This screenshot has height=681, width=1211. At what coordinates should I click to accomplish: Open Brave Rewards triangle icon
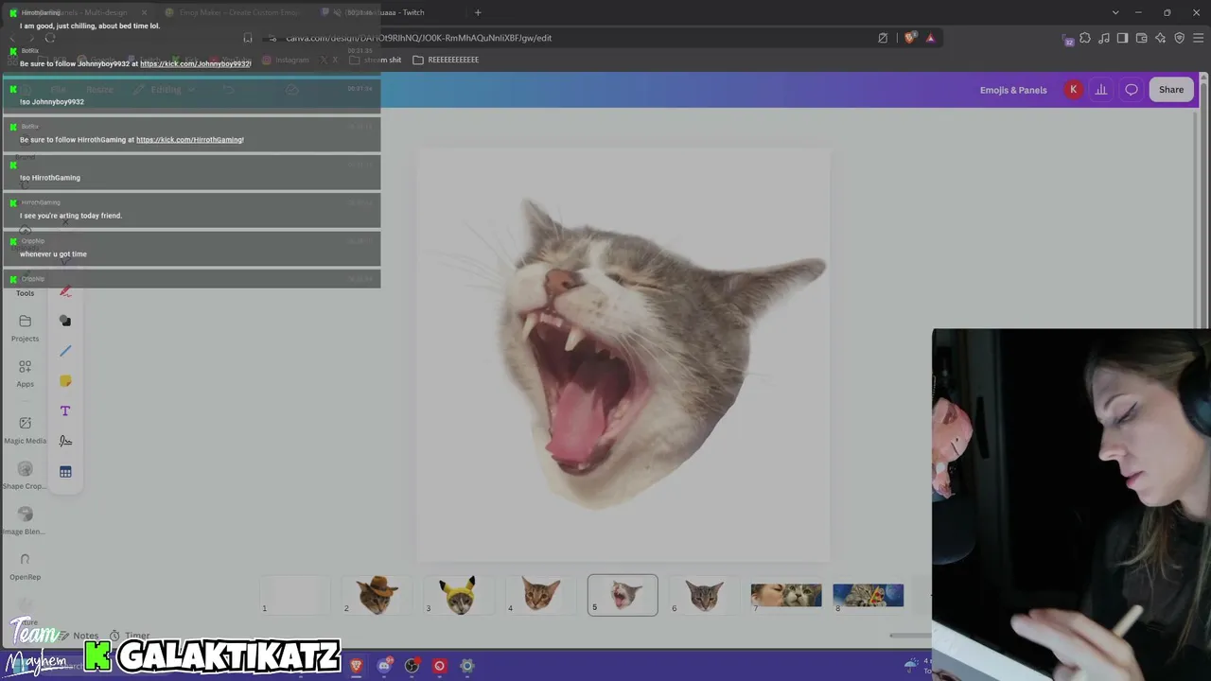pos(931,38)
